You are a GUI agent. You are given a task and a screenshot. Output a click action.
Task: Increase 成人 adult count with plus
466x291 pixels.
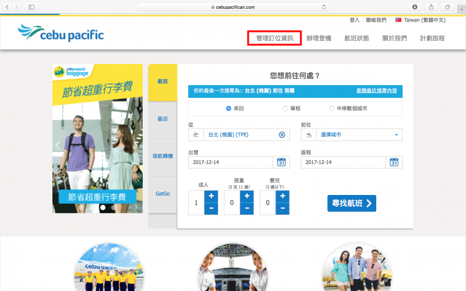[x=211, y=196]
